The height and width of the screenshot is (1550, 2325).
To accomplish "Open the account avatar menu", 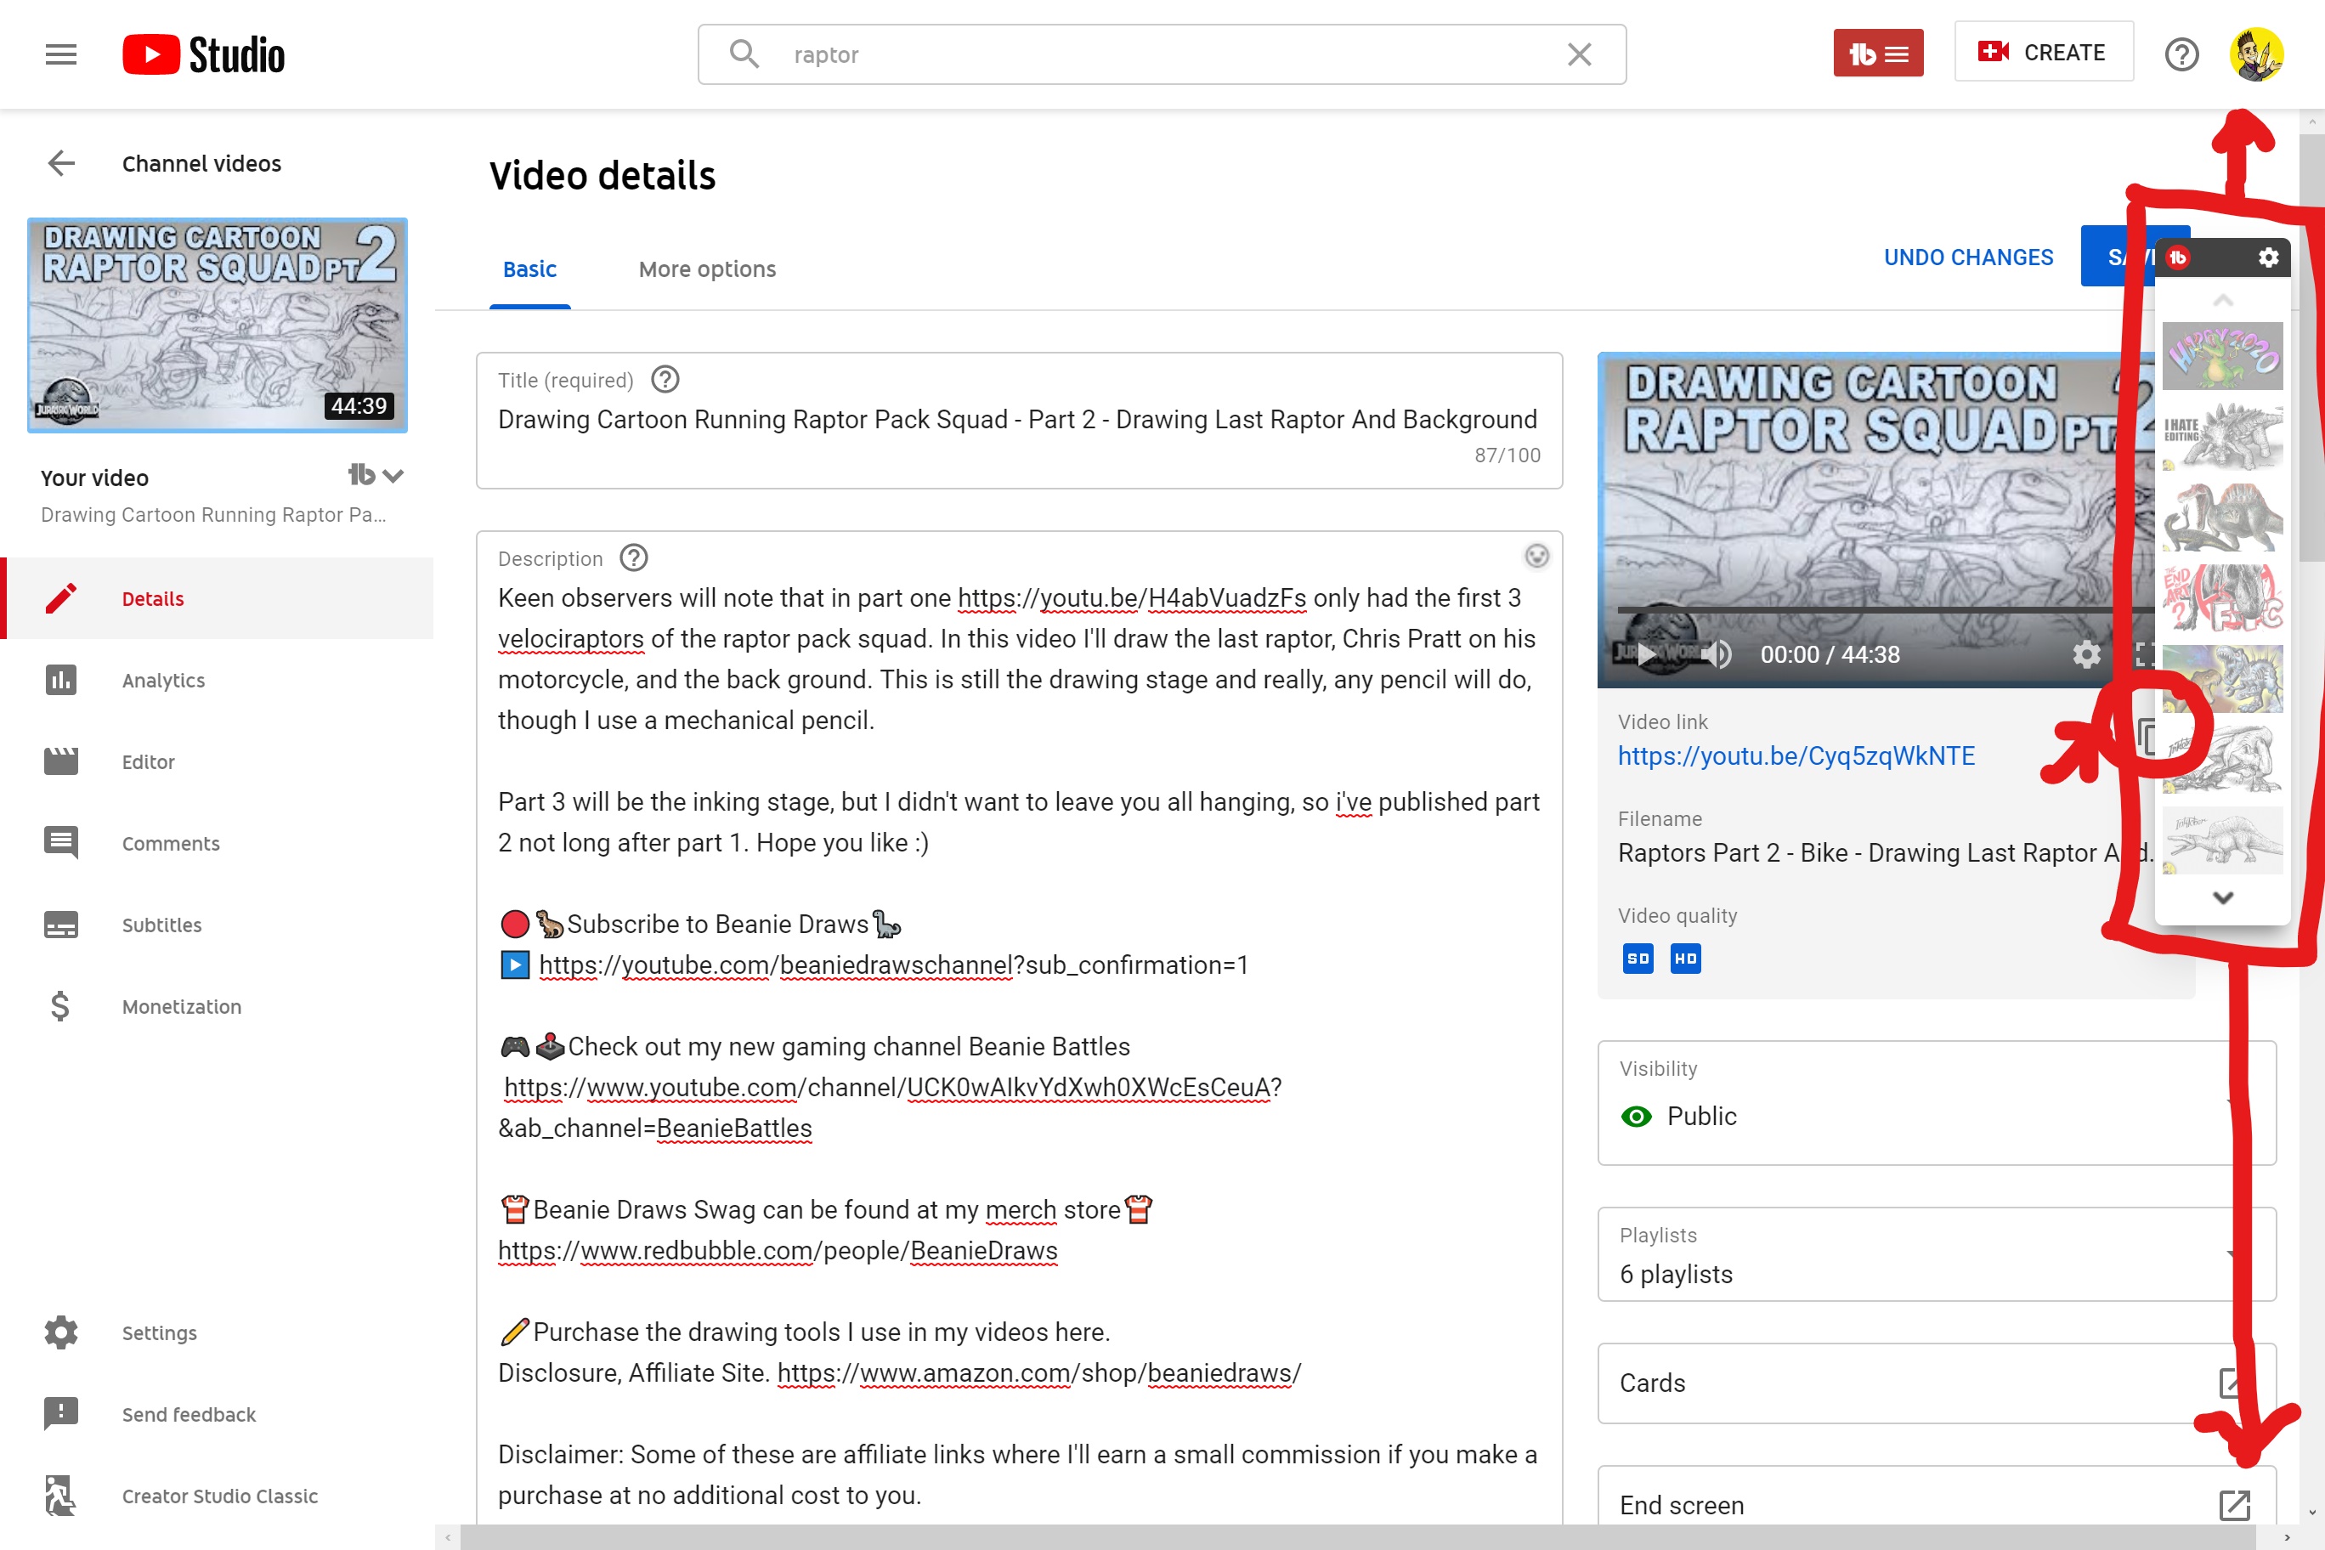I will click(x=2256, y=54).
